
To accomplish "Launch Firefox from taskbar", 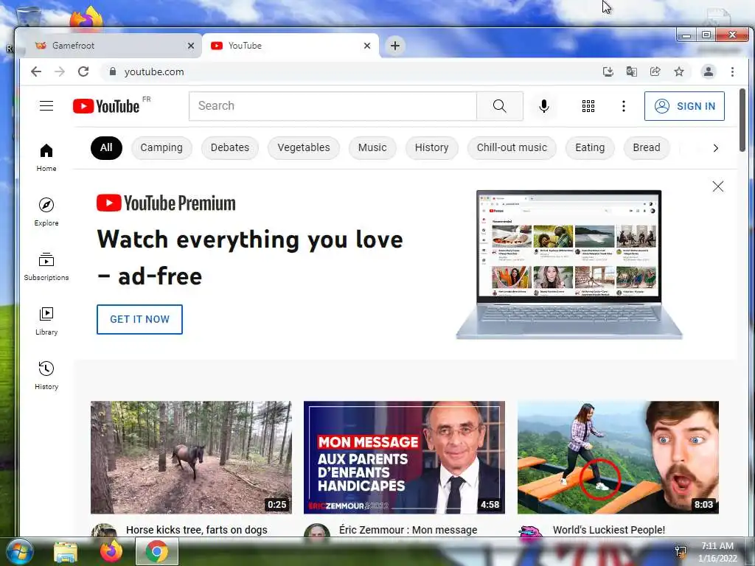I will 111,551.
